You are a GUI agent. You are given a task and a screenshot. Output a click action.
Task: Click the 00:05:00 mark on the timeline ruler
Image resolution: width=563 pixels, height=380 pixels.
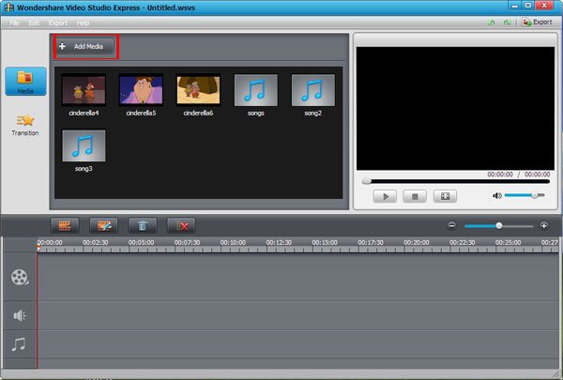(141, 242)
